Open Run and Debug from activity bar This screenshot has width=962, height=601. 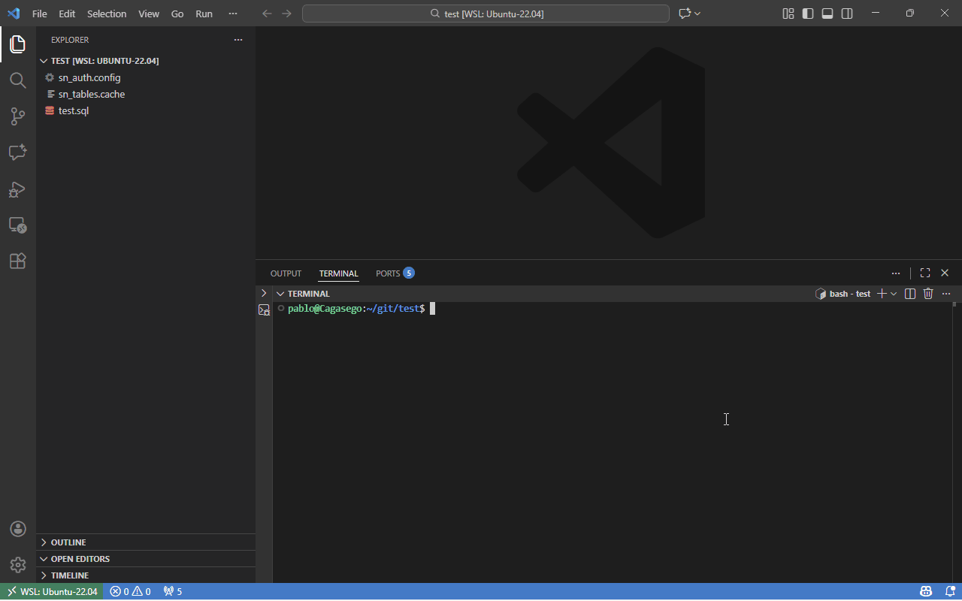pos(17,189)
